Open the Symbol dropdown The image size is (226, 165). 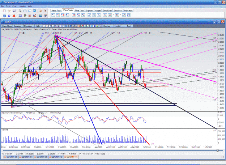coord(119,26)
